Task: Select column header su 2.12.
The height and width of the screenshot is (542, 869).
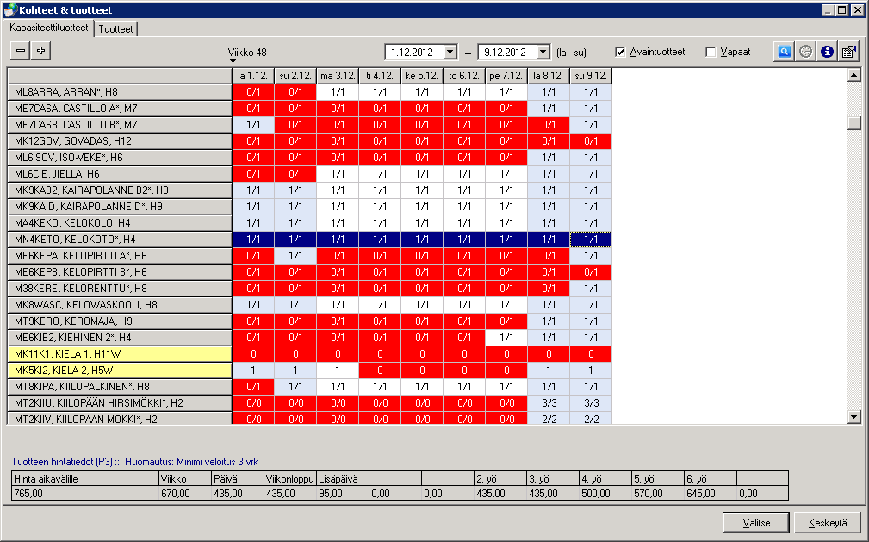Action: pos(295,76)
